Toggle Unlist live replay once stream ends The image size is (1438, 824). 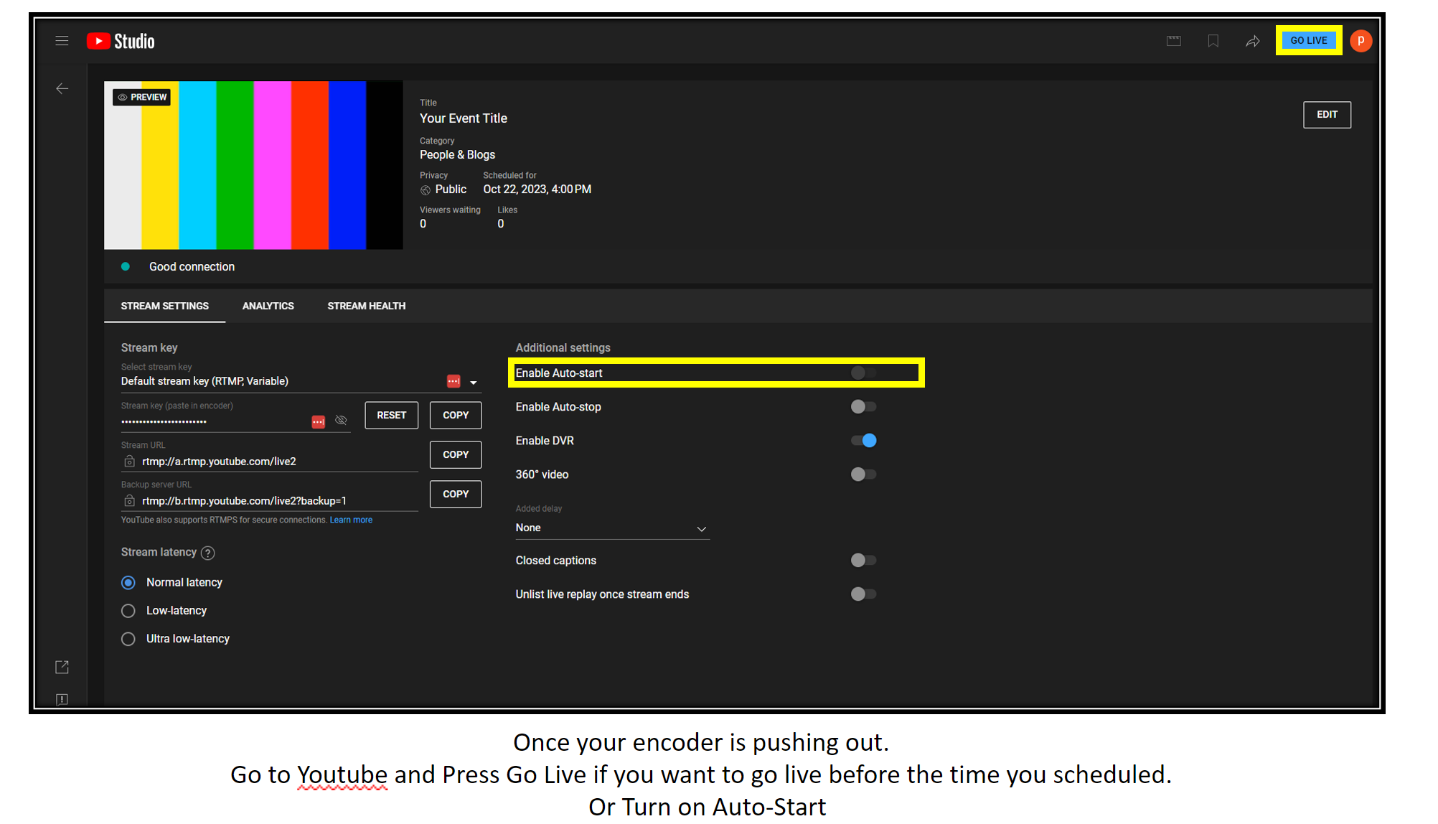[863, 594]
